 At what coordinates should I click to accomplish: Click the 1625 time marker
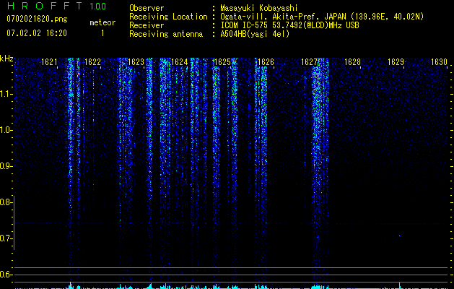(222, 62)
